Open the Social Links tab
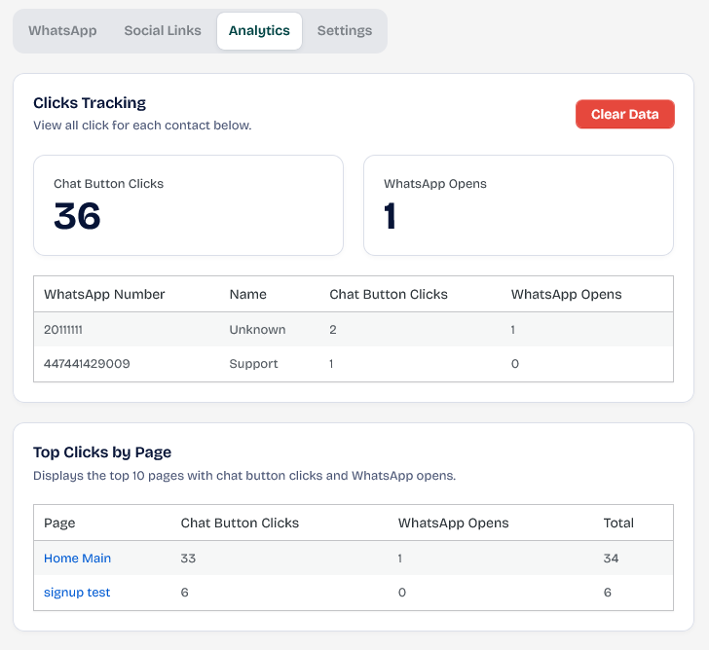The width and height of the screenshot is (709, 650). pos(163,30)
